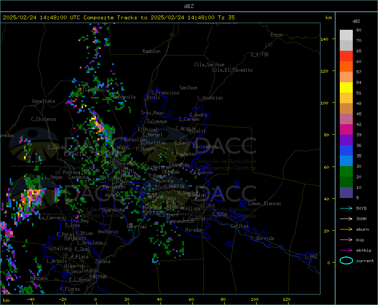
Task: Click the '-40' tick on bottom axis
Action: pyautogui.click(x=31, y=300)
